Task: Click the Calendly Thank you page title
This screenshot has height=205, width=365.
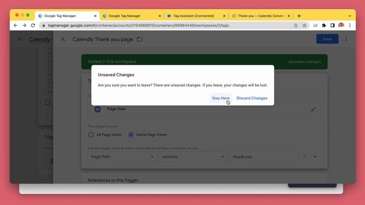Action: [x=103, y=39]
